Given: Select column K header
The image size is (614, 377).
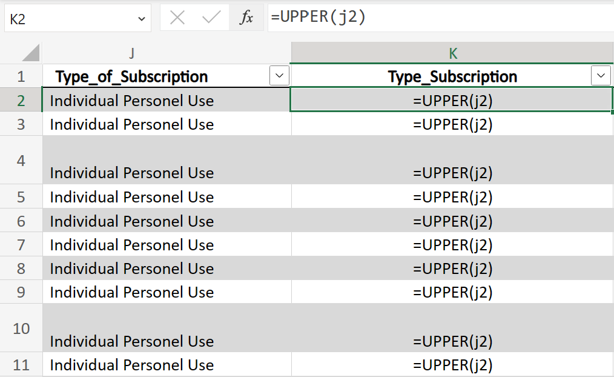Looking at the screenshot, I should point(452,53).
